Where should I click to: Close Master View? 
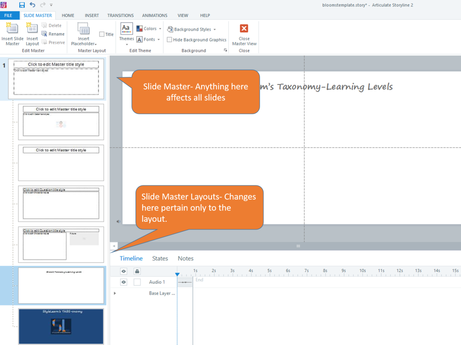point(244,34)
